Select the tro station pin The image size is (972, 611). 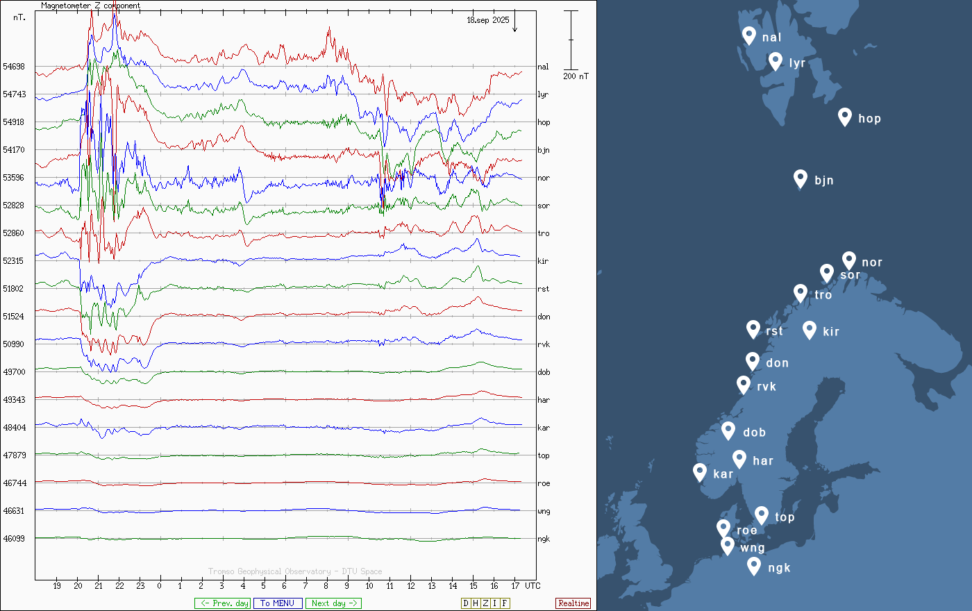pyautogui.click(x=800, y=293)
